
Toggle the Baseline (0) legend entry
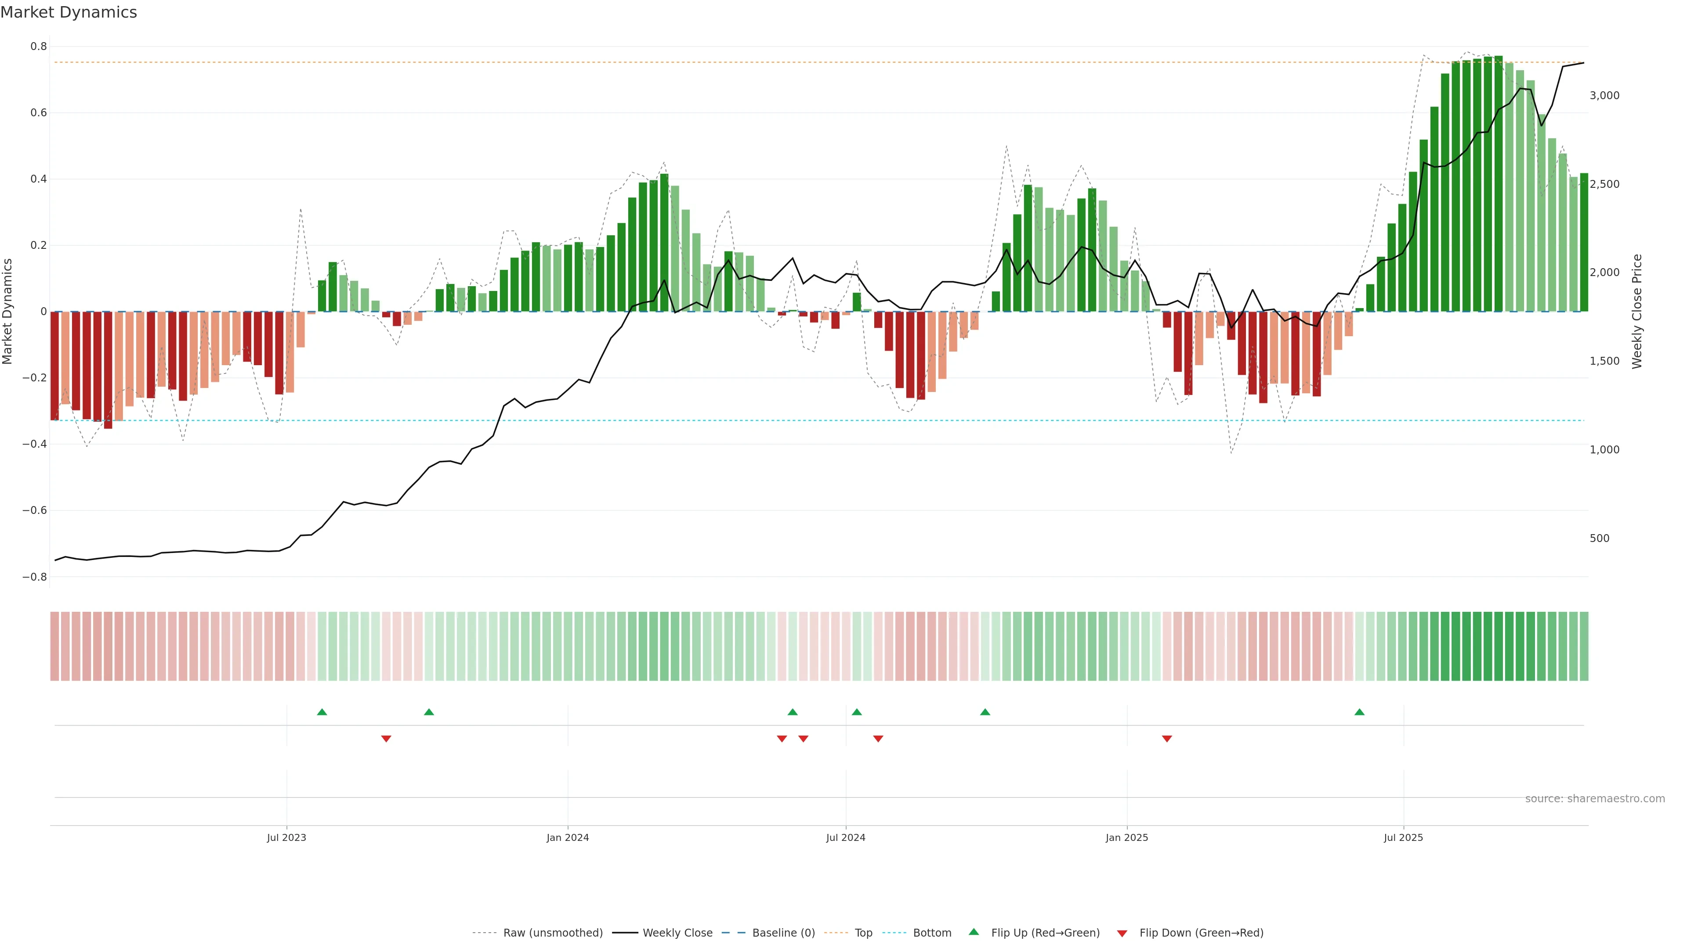point(783,933)
